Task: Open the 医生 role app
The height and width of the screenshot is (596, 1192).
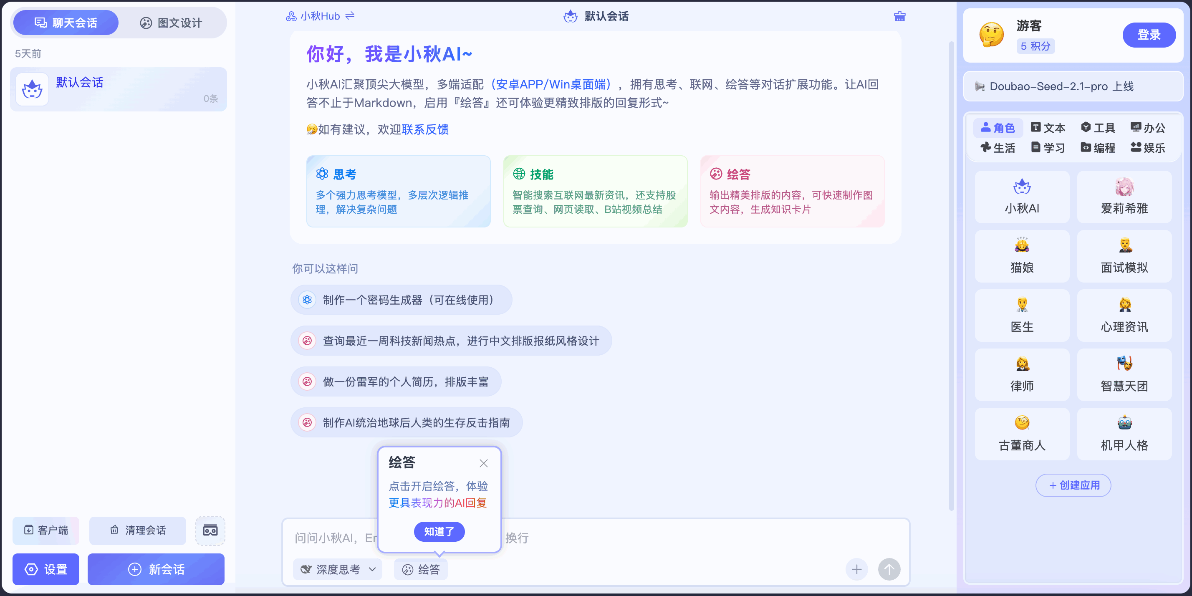Action: [x=1022, y=316]
